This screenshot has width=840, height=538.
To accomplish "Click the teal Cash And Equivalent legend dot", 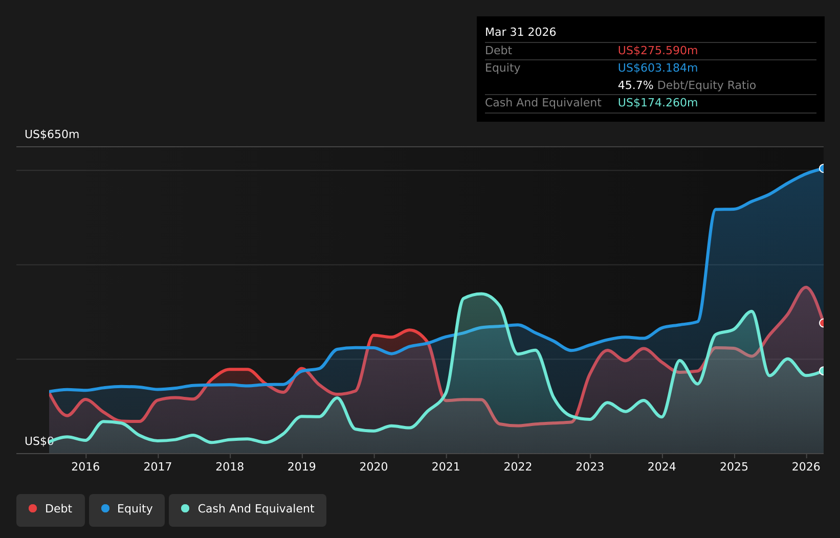I will (185, 508).
